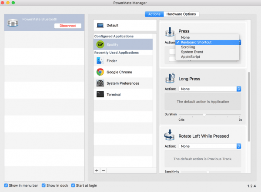The width and height of the screenshot is (261, 192).
Task: Click the actions panel vertical scrollbar
Action: tap(249, 106)
